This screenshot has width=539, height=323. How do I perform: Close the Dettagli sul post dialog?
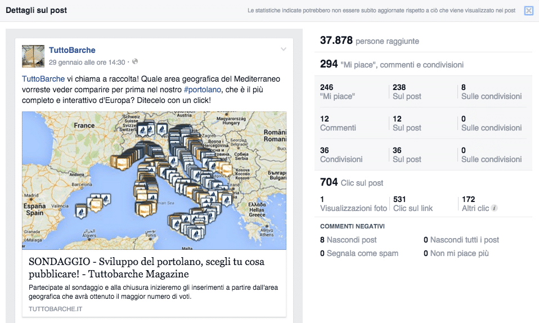point(529,11)
